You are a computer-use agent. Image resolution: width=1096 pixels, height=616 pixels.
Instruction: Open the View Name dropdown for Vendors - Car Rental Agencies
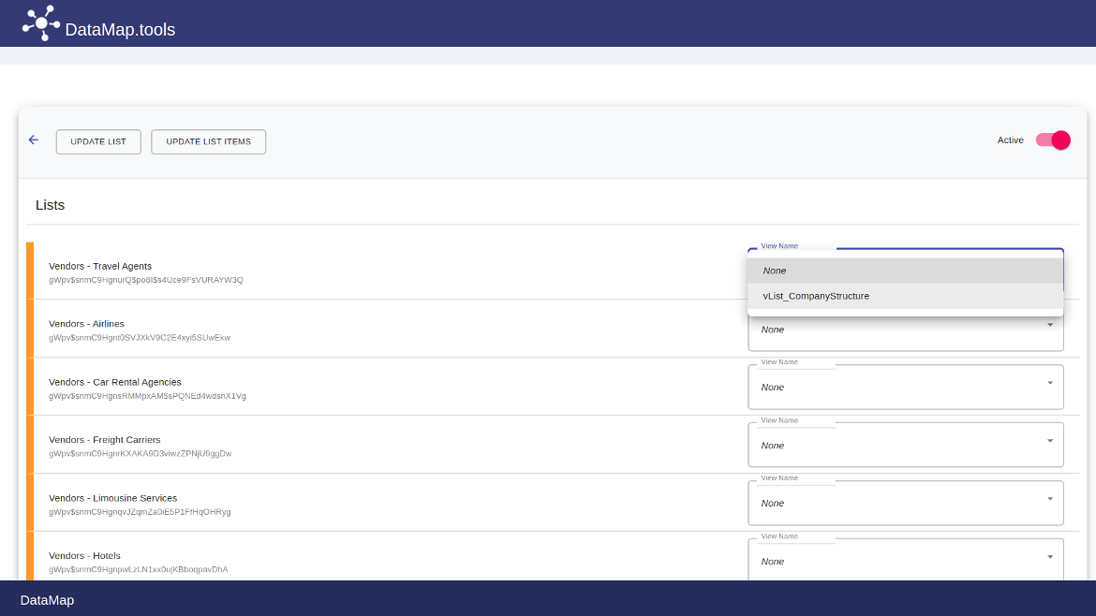point(905,387)
